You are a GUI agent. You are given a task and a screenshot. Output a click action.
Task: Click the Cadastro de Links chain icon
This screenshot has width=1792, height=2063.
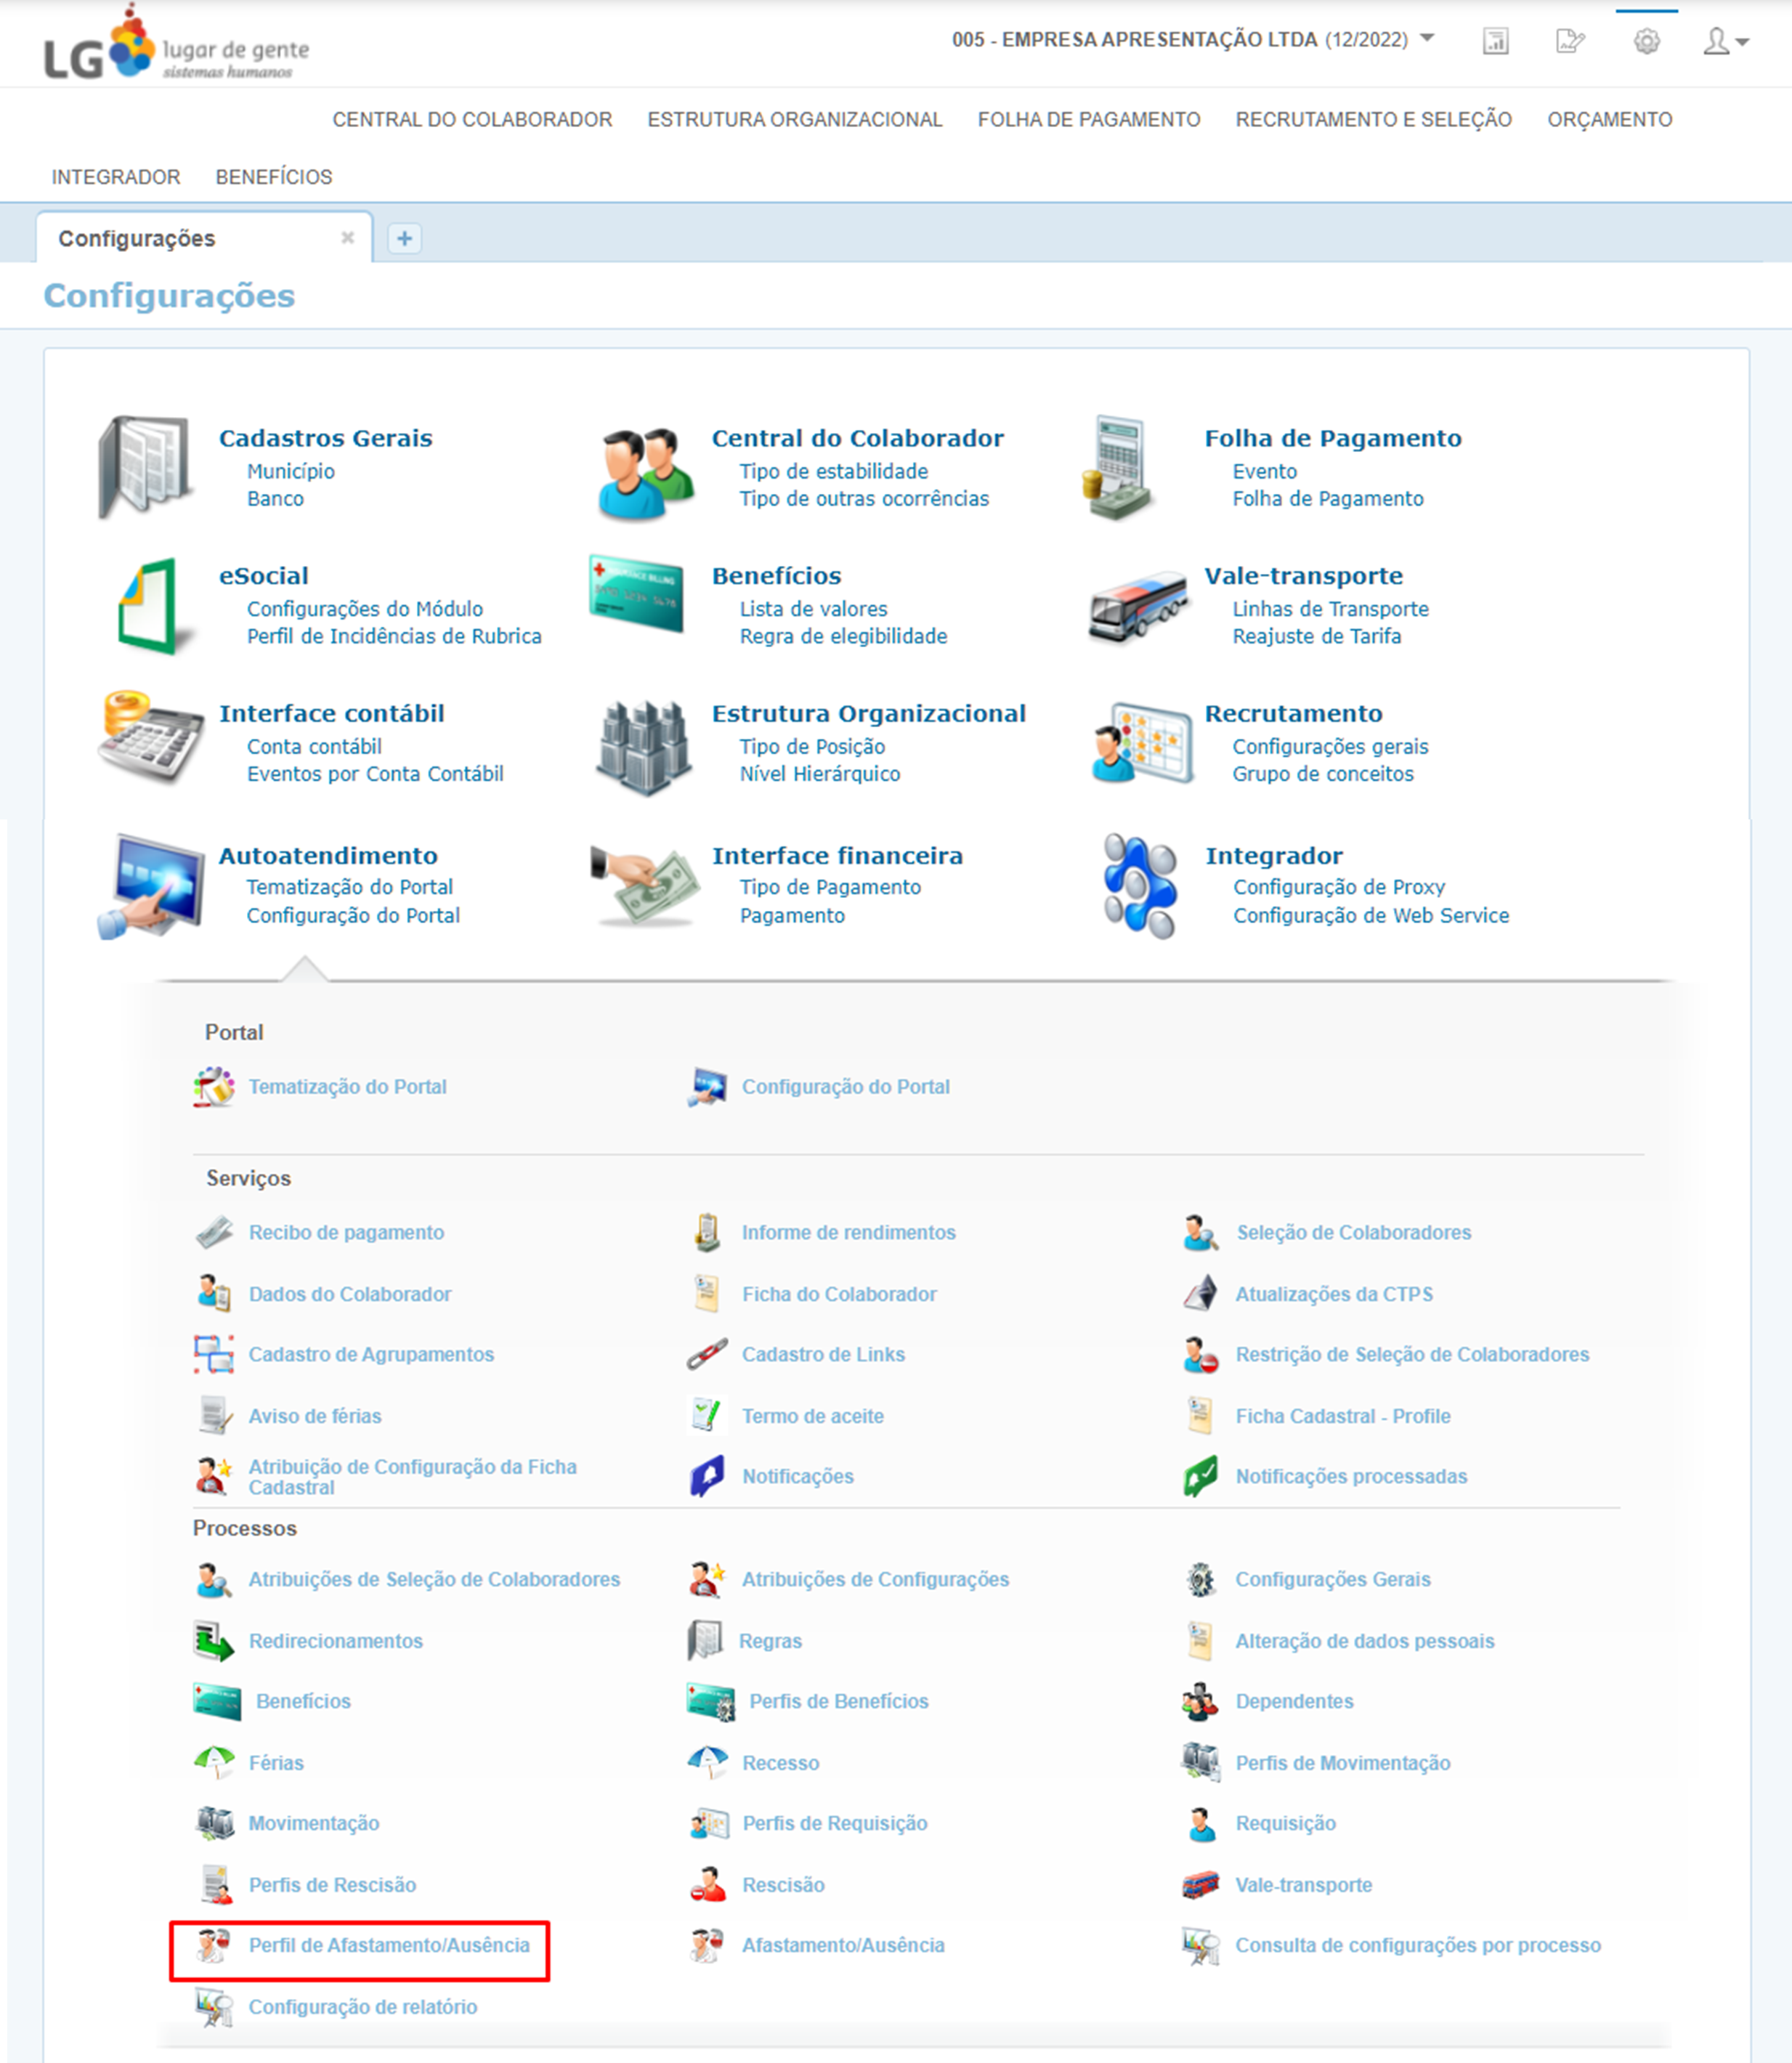coord(707,1355)
